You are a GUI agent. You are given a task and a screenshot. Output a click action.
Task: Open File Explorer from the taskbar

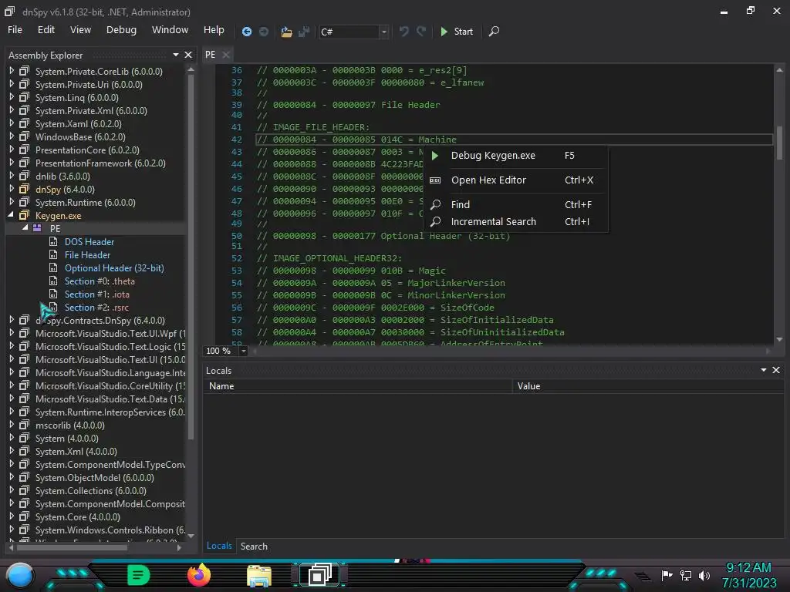pyautogui.click(x=259, y=576)
